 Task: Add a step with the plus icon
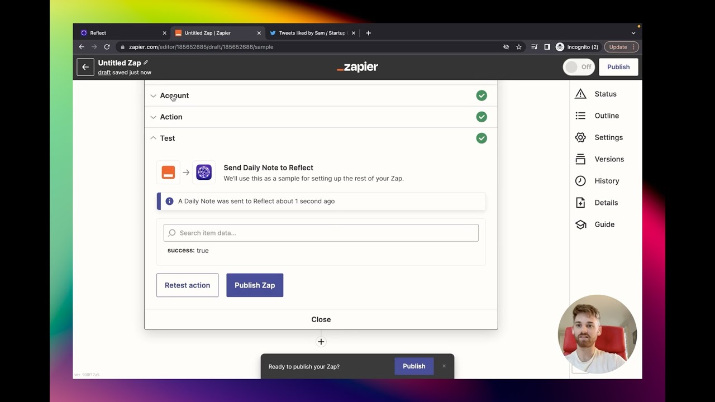point(321,342)
